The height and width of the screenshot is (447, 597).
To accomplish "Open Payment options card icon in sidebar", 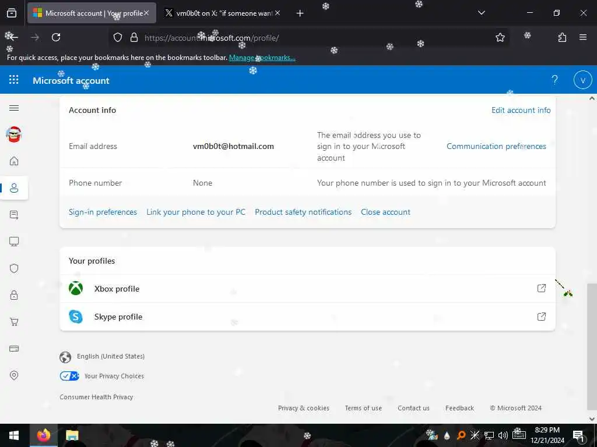I will [14, 349].
